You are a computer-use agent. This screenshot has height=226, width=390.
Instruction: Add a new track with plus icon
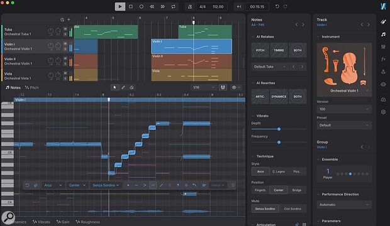pyautogui.click(x=69, y=19)
